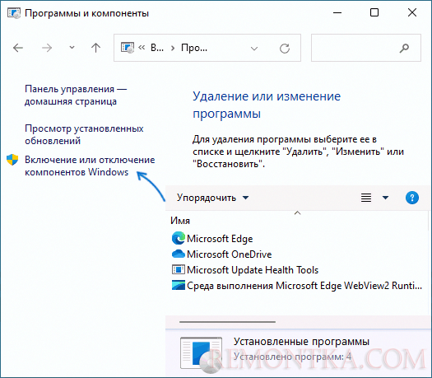Click the view layout list icon
Image resolution: width=432 pixels, height=378 pixels.
(366, 198)
